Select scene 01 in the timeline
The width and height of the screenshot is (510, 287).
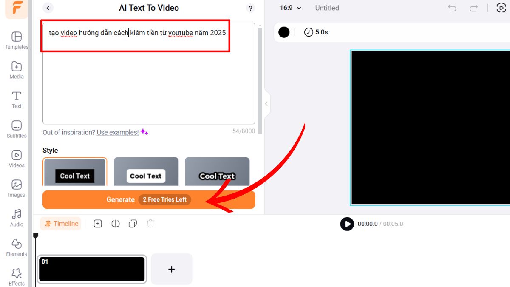click(x=92, y=269)
